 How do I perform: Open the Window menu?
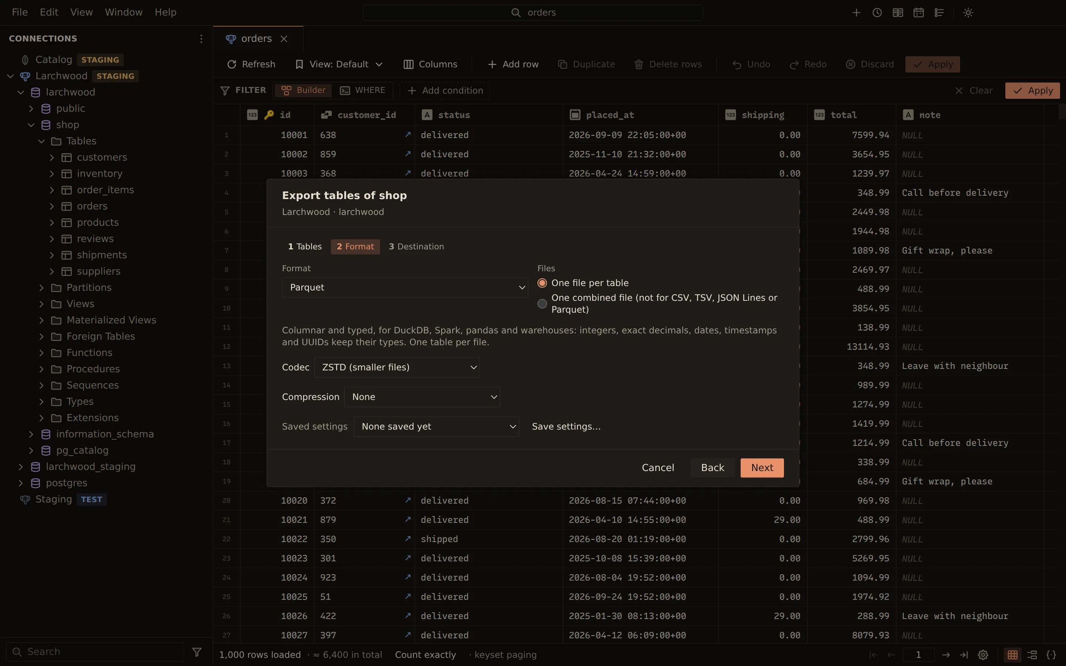tap(124, 12)
